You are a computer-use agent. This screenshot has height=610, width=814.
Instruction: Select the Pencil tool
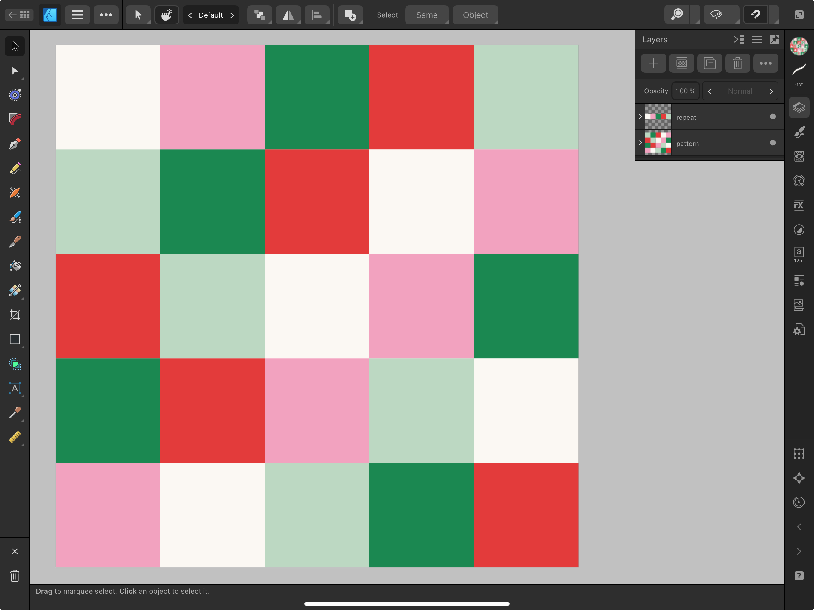click(15, 169)
